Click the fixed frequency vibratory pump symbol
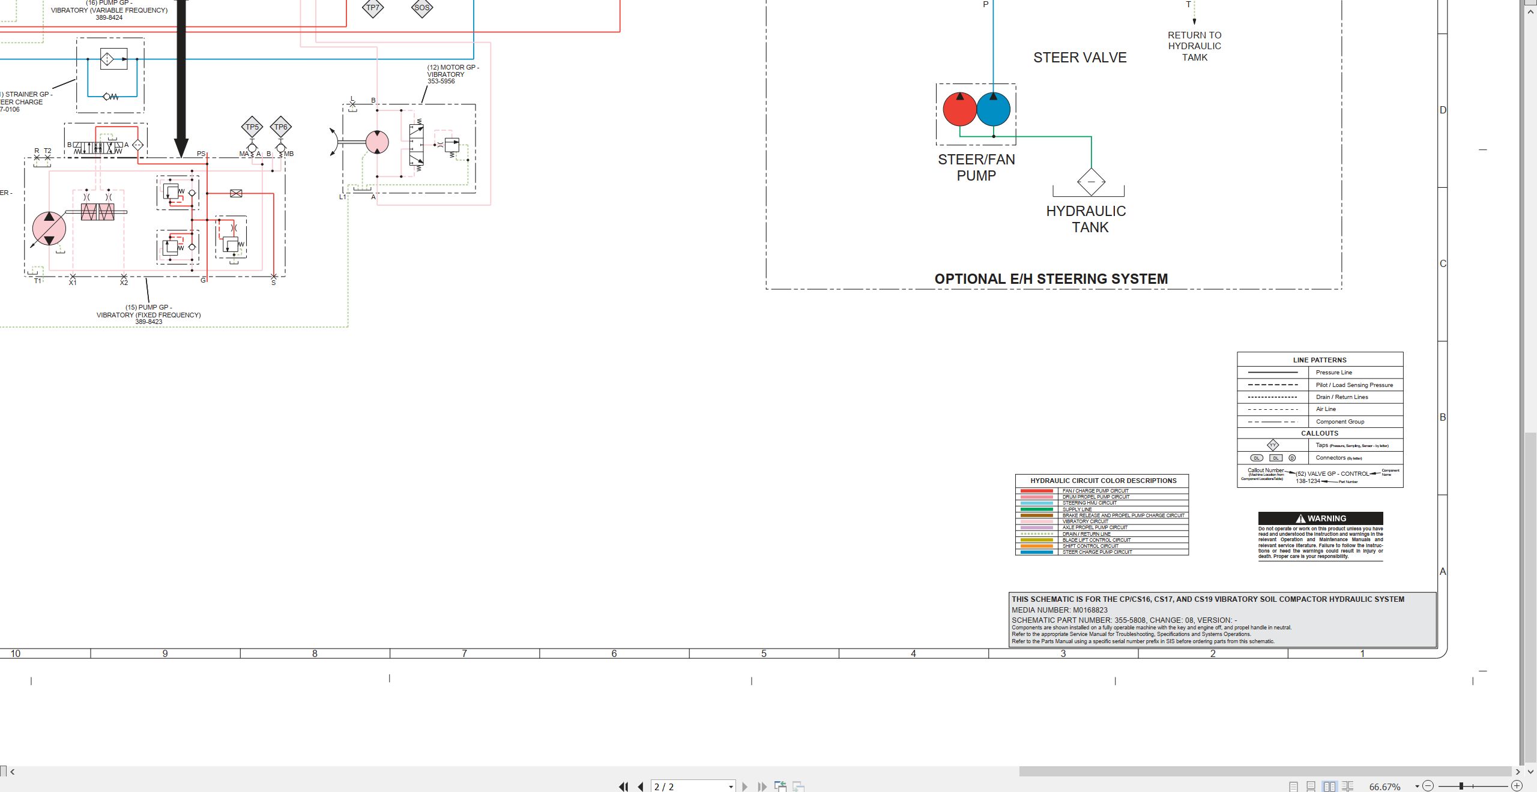This screenshot has height=792, width=1537. (x=49, y=228)
